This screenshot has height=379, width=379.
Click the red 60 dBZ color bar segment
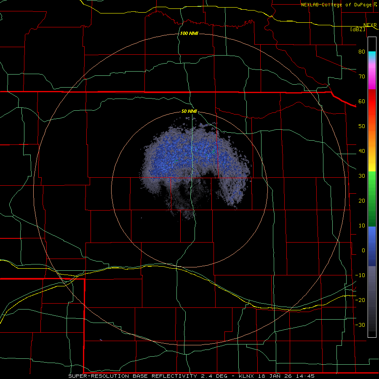coord(372,101)
